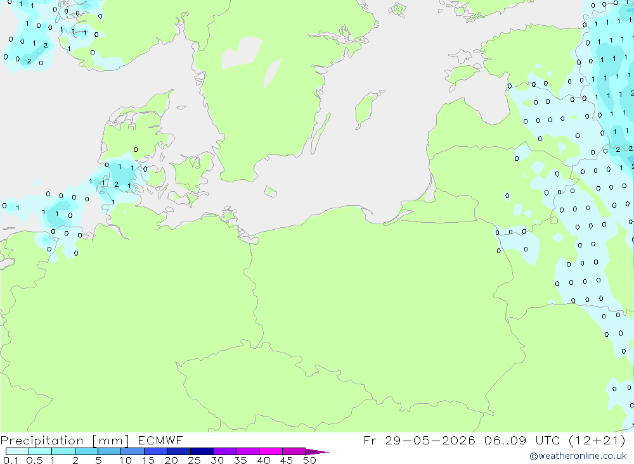Select the 45–50 mm legend swatch
This screenshot has width=634, height=464.
click(294, 451)
